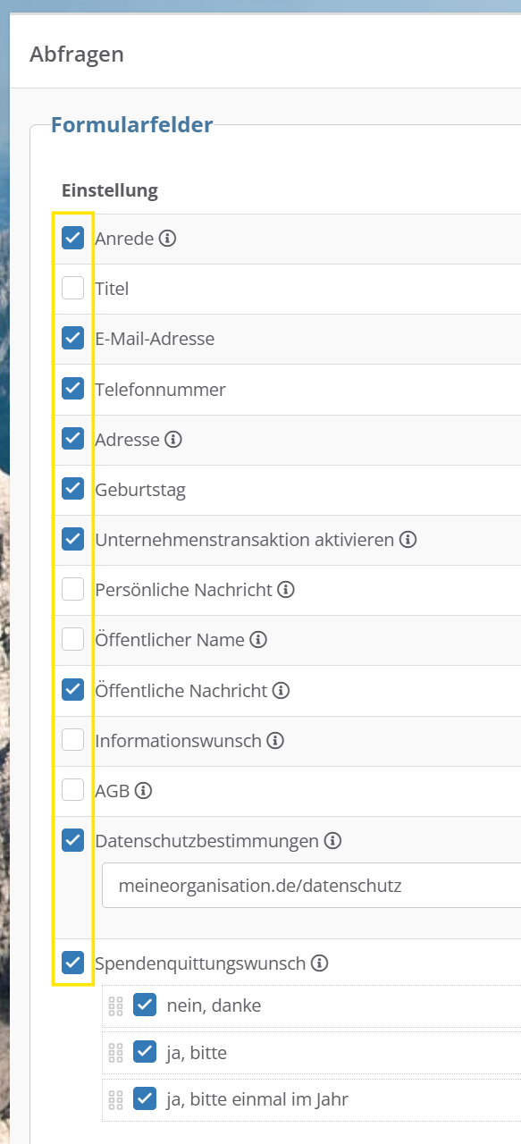Viewport: 521px width, 1144px height.
Task: Uncheck the Geburtstag checkbox
Action: pos(73,490)
